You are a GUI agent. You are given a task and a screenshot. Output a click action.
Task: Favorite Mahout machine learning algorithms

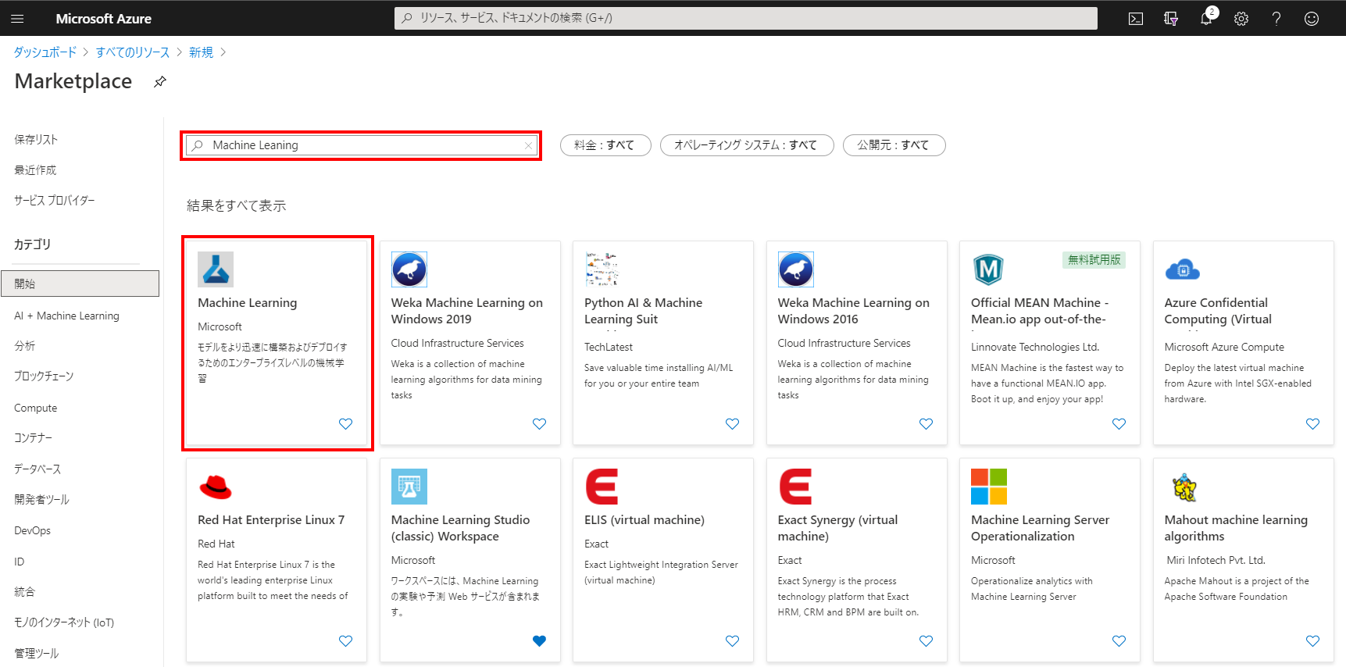(x=1312, y=641)
